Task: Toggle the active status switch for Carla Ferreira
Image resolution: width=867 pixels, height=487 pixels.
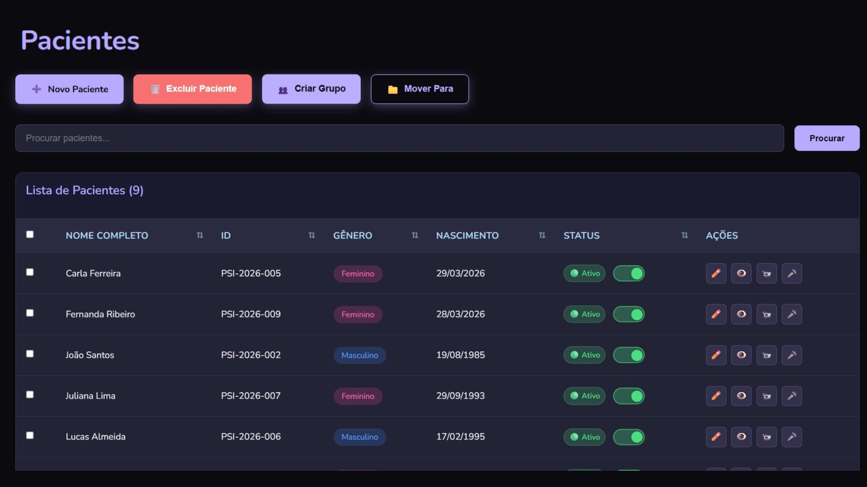Action: click(629, 274)
